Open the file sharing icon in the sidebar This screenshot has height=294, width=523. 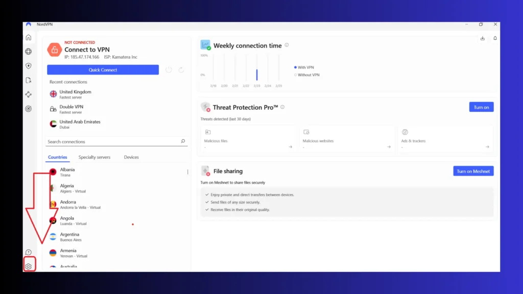(29, 80)
